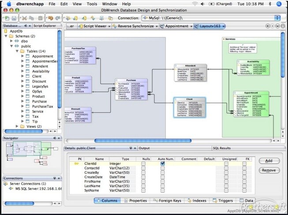Click the Script Viewer icon in the toolbar
Image resolution: width=288 pixels, height=215 pixels.
point(84,18)
